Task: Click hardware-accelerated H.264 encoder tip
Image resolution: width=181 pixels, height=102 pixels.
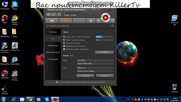Action: point(82,82)
